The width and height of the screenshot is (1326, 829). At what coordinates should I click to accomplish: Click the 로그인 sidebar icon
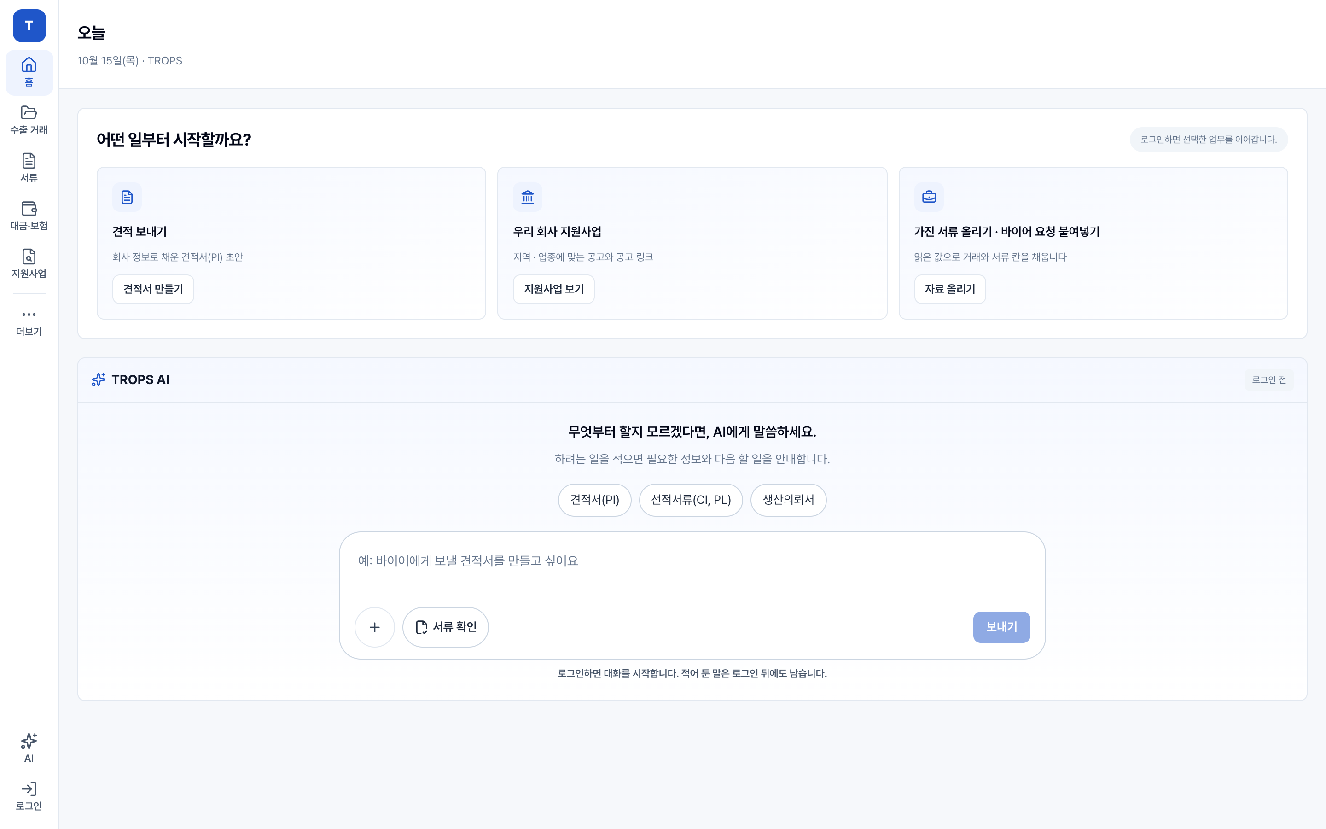tap(29, 796)
